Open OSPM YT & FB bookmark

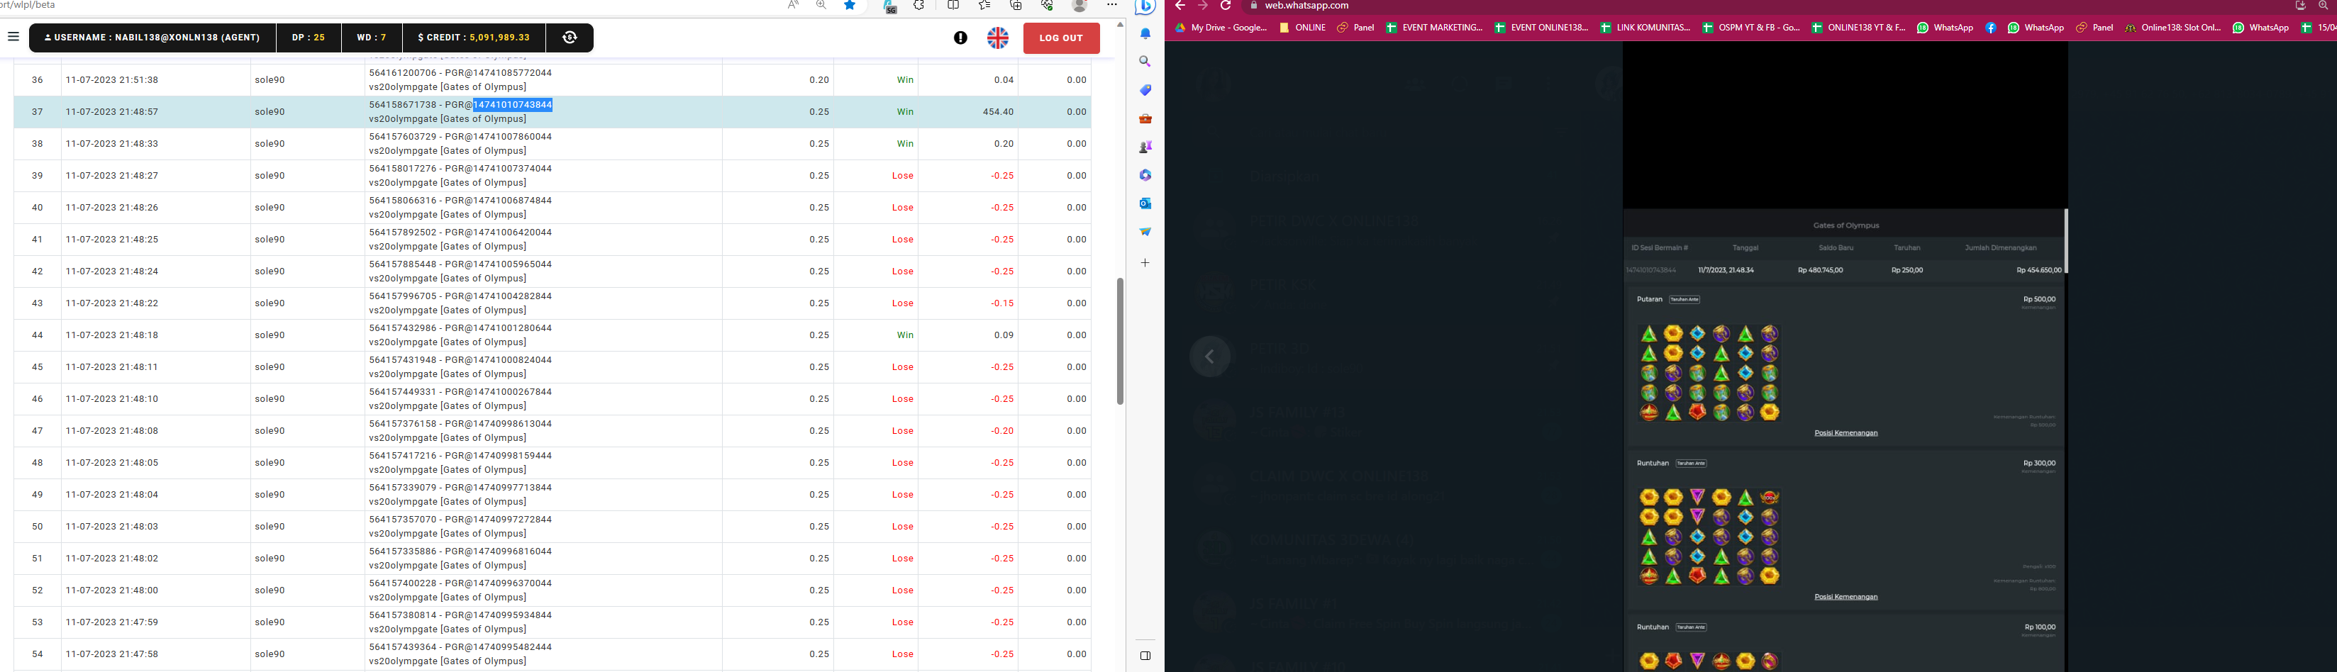[x=1751, y=28]
